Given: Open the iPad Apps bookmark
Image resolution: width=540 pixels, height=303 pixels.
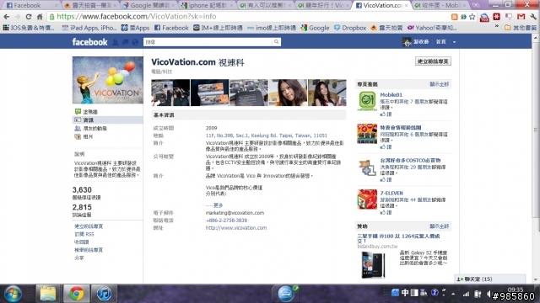Looking at the screenshot, I should point(89,28).
